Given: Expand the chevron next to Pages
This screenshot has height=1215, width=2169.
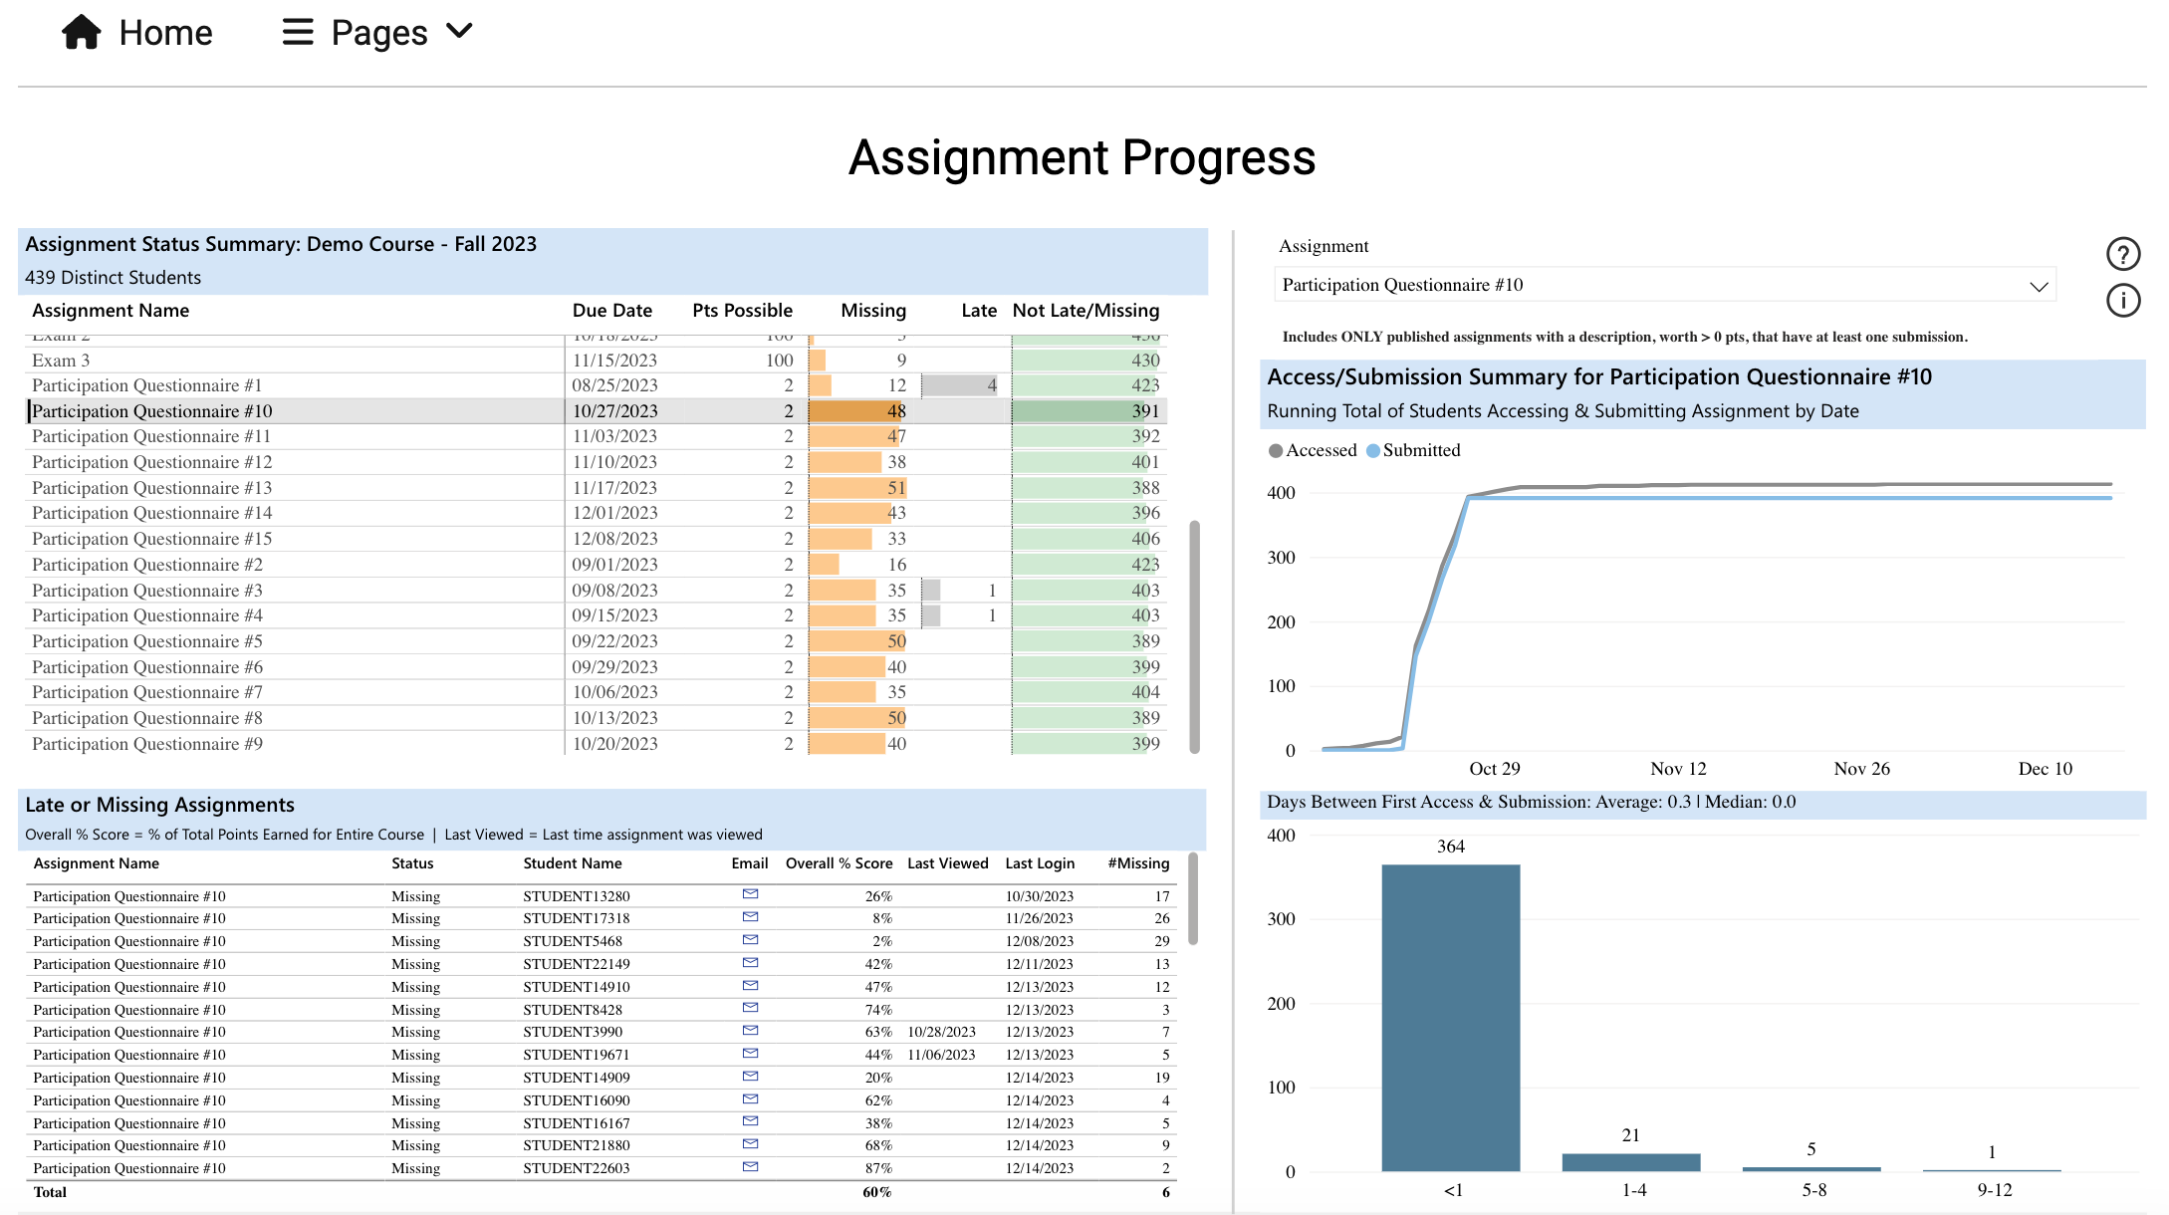Looking at the screenshot, I should point(459,31).
